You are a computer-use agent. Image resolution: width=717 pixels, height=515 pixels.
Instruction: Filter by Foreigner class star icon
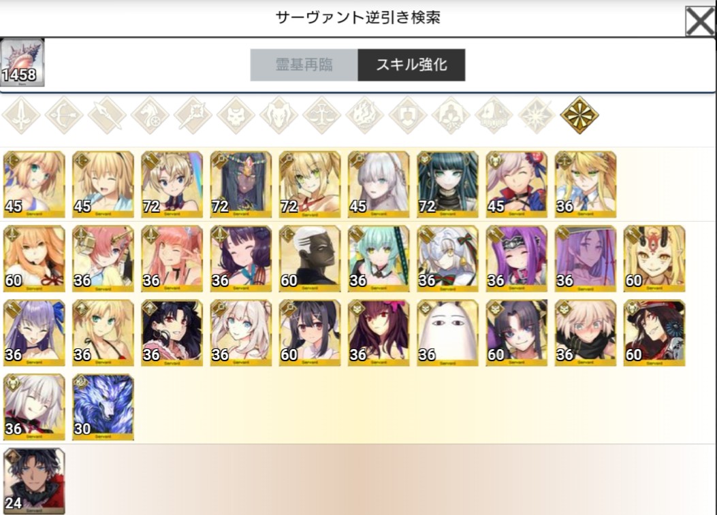pos(537,115)
